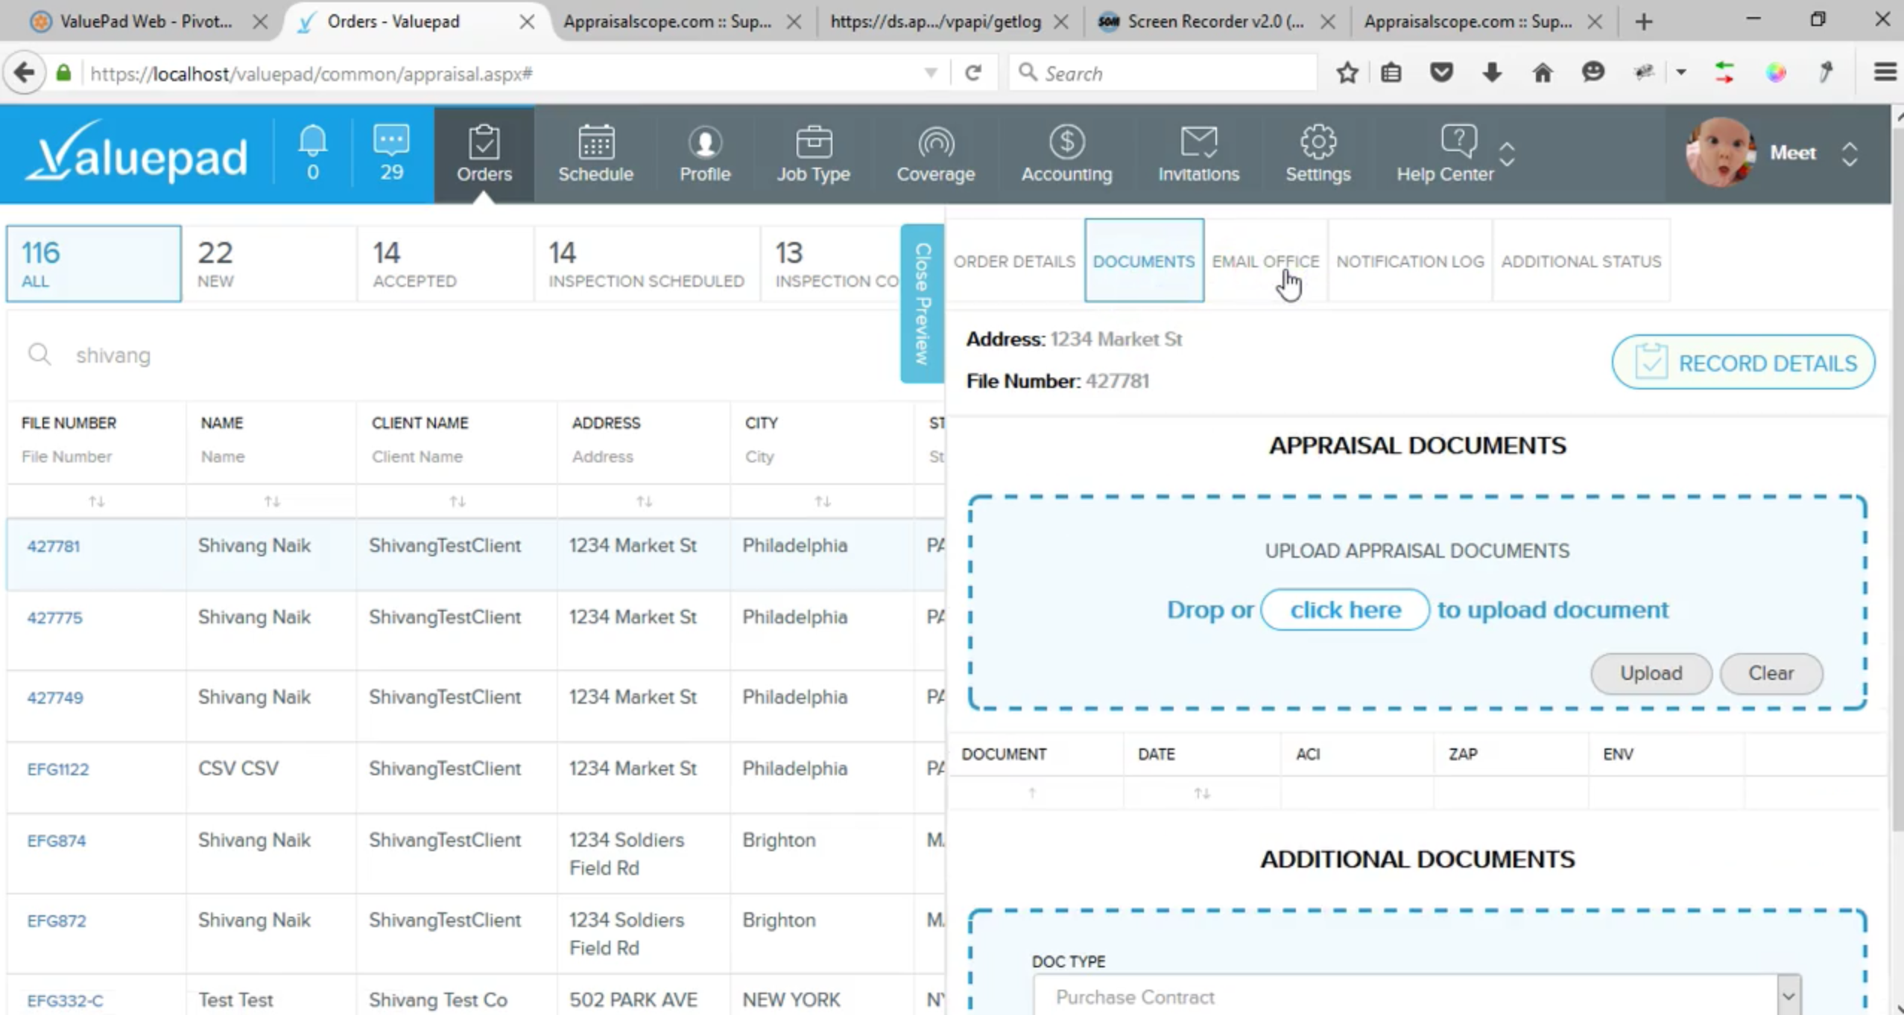Click the browser page reload icon
This screenshot has width=1904, height=1015.
coord(972,73)
